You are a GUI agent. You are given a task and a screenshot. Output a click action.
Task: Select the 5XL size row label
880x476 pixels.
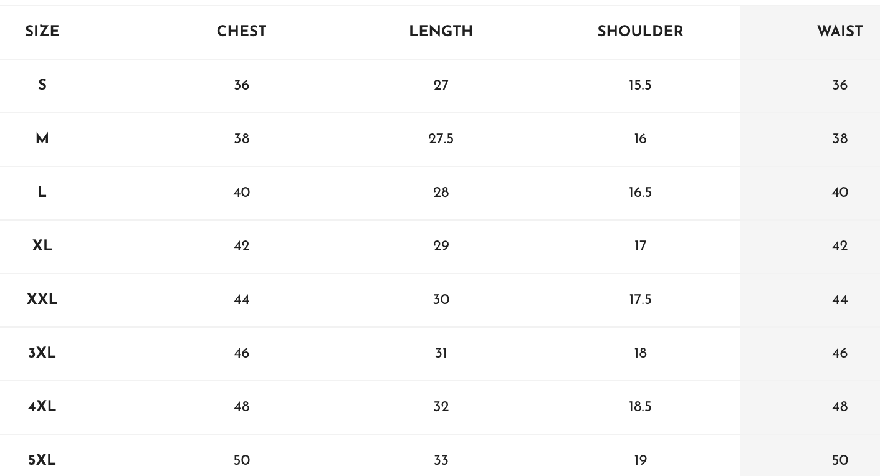[x=42, y=460]
